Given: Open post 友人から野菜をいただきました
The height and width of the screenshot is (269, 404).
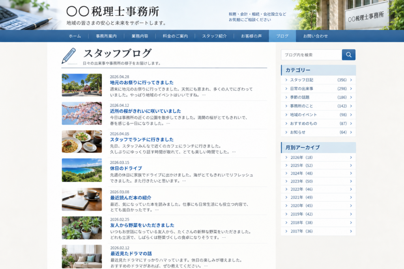Looking at the screenshot, I should 142,225.
